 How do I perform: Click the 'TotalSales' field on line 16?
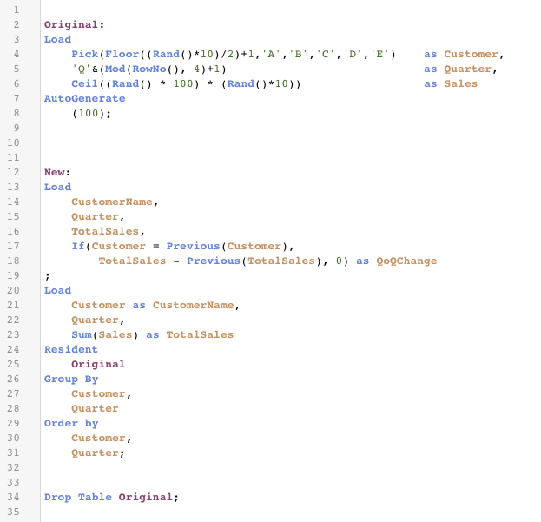coord(105,231)
